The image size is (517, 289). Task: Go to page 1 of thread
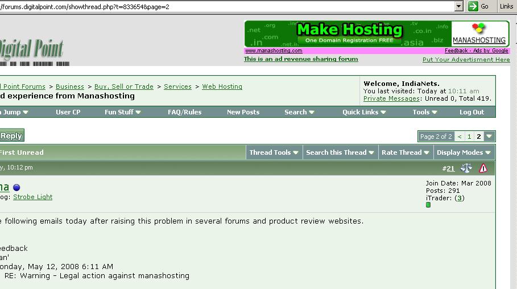point(469,137)
